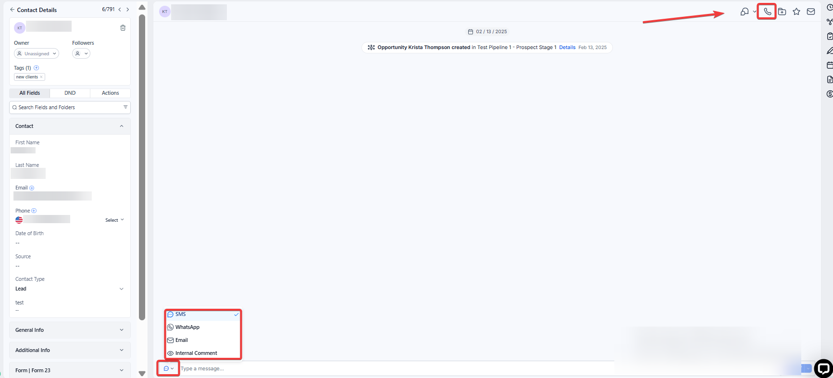Viewport: 833px width, 378px height.
Task: Click the star favorite icon
Action: [796, 12]
